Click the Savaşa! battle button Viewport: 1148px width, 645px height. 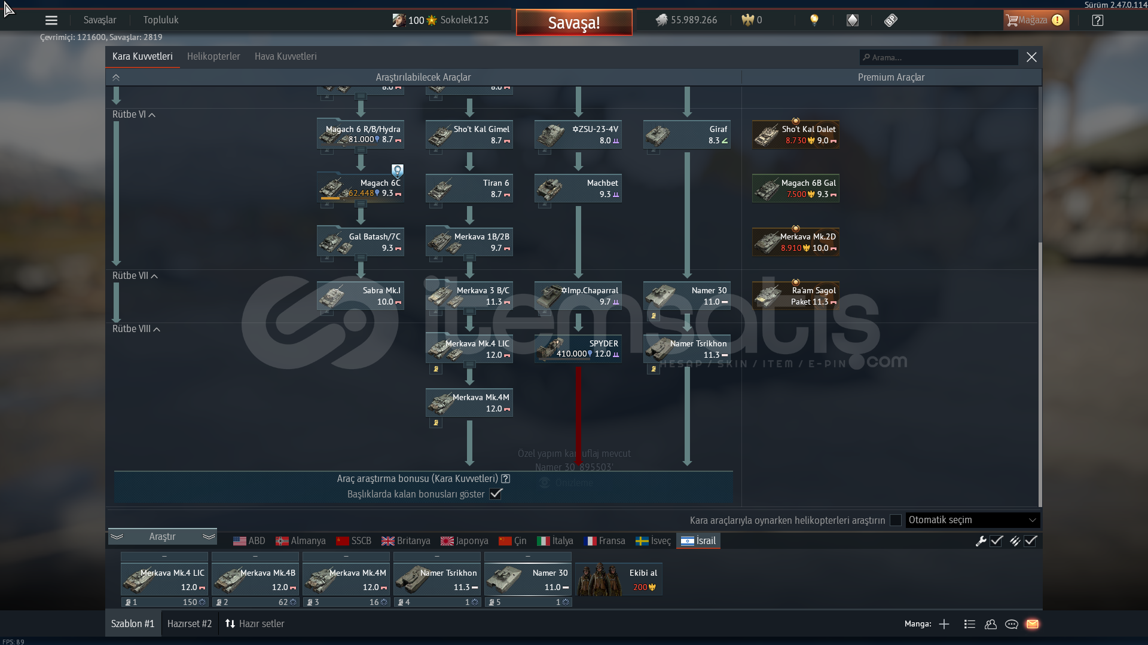coord(574,23)
